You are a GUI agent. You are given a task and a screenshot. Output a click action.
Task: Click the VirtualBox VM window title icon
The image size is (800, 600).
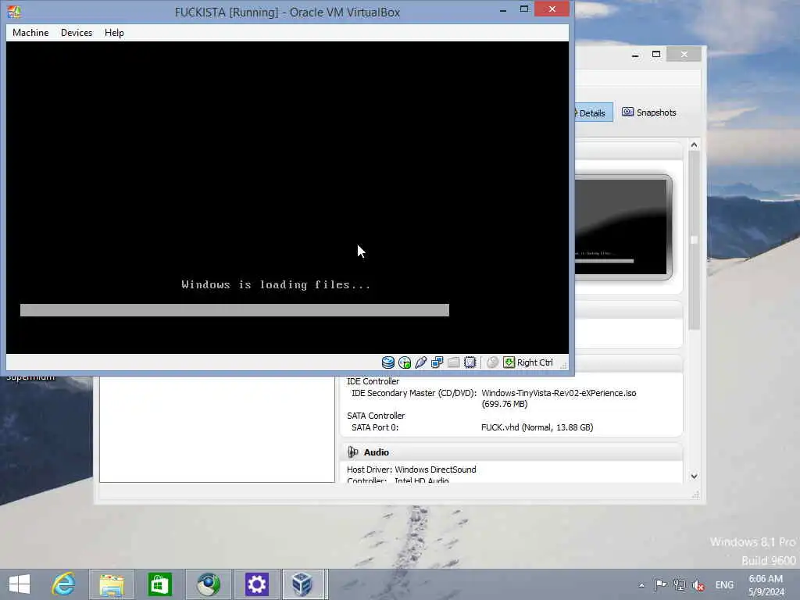pos(14,11)
